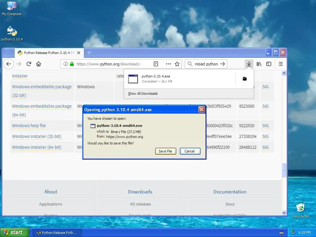Click the search magnifier icon

(x=190, y=64)
